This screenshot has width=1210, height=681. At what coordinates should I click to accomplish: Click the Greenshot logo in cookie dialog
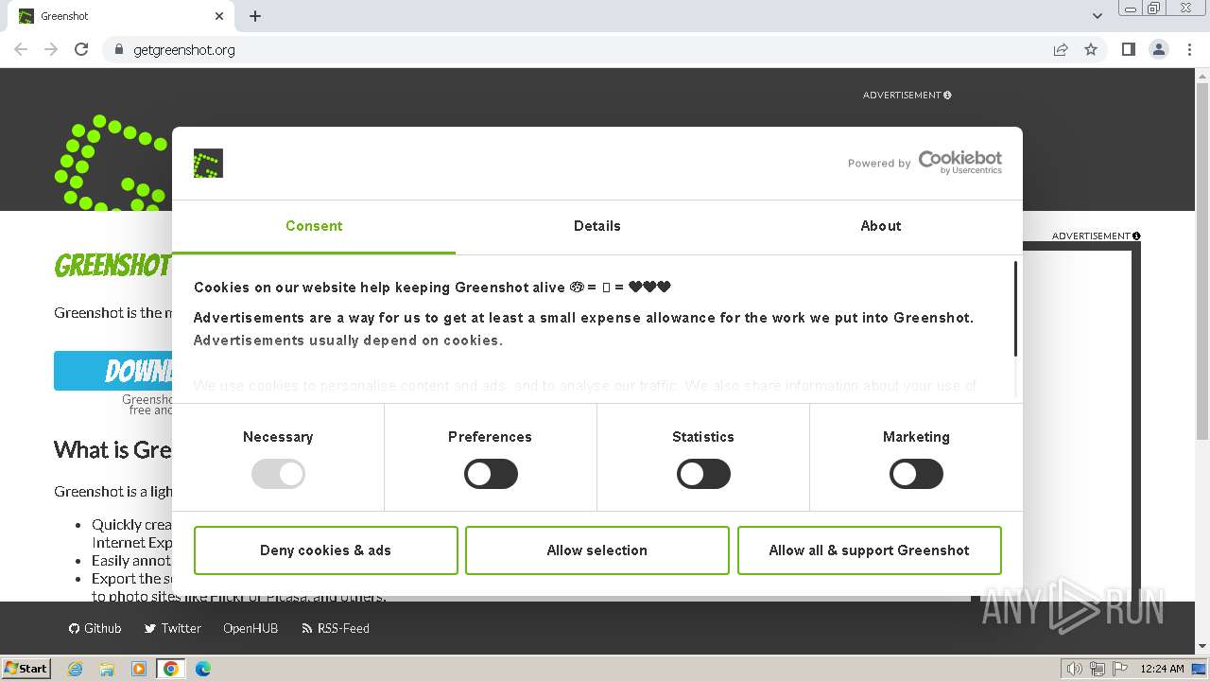click(208, 163)
